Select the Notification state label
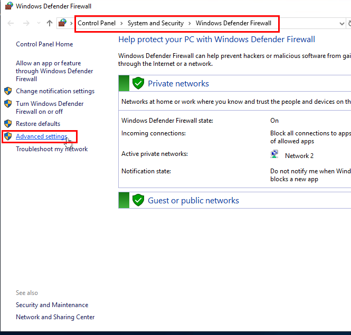351x335 pixels. (146, 171)
